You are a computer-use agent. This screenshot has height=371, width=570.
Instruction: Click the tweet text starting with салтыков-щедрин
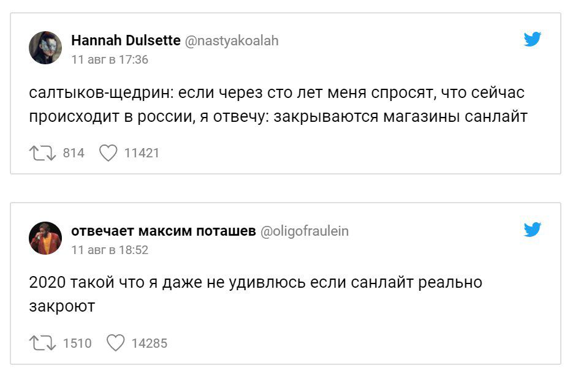[x=278, y=105]
